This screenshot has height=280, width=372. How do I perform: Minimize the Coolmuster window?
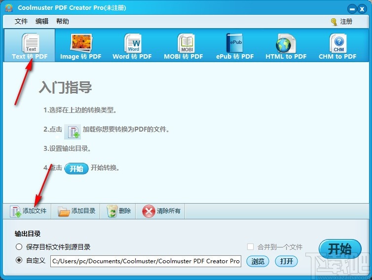point(352,9)
